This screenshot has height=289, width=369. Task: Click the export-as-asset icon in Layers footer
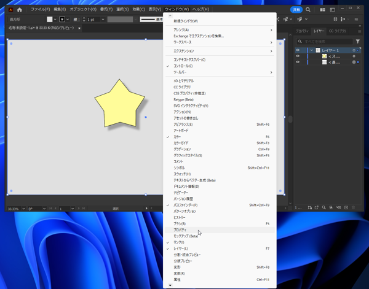[317, 207]
